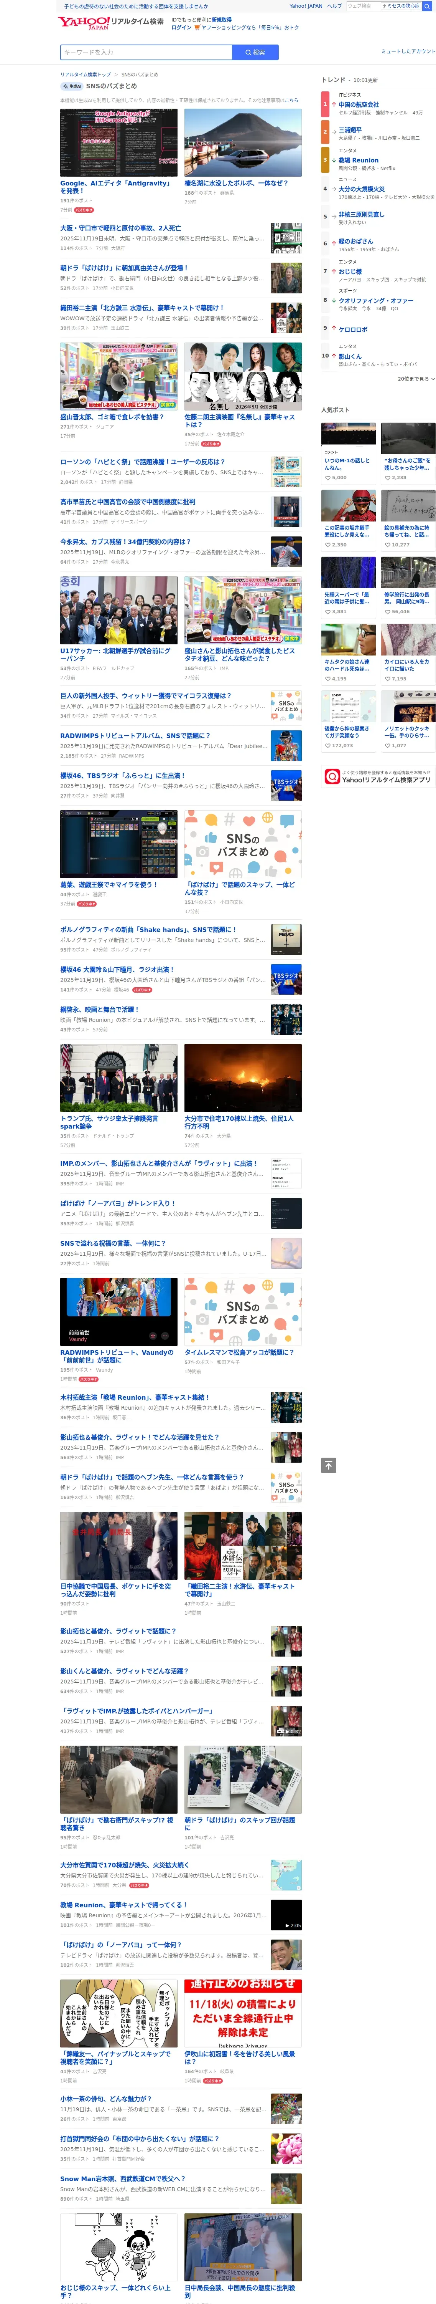Click heart icon showing 3,881 likes
This screenshot has height=2304, width=436.
[327, 612]
